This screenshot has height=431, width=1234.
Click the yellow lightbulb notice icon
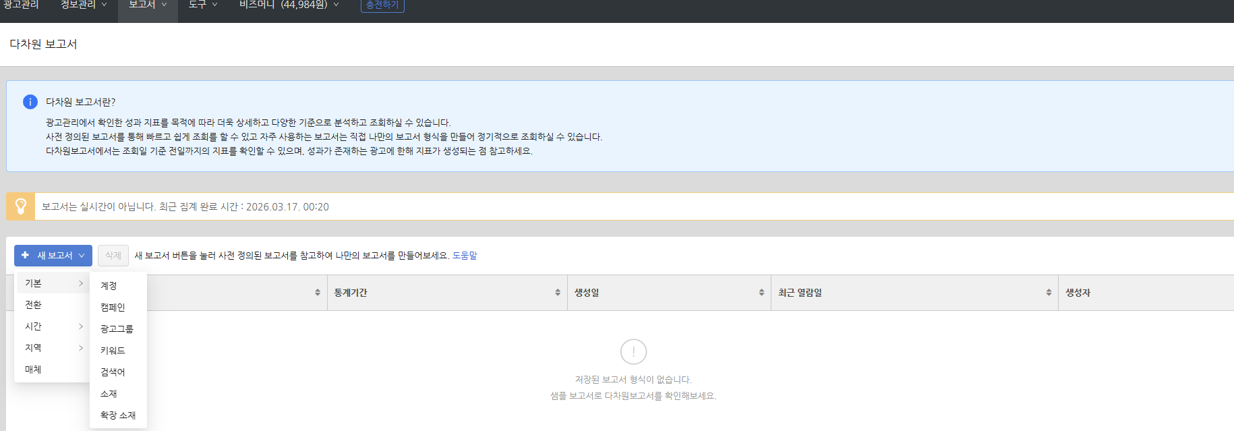pyautogui.click(x=21, y=206)
